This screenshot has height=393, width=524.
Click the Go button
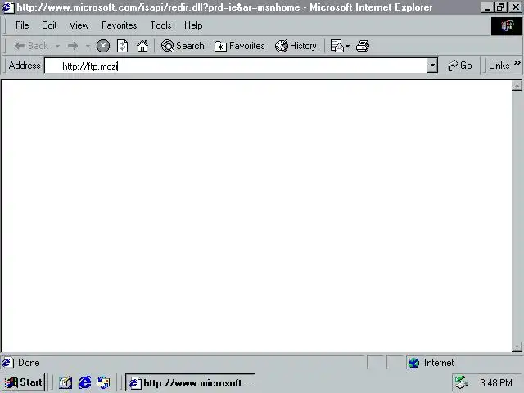coord(460,65)
